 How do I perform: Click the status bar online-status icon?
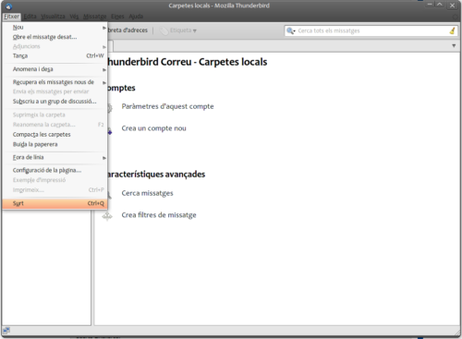6,331
